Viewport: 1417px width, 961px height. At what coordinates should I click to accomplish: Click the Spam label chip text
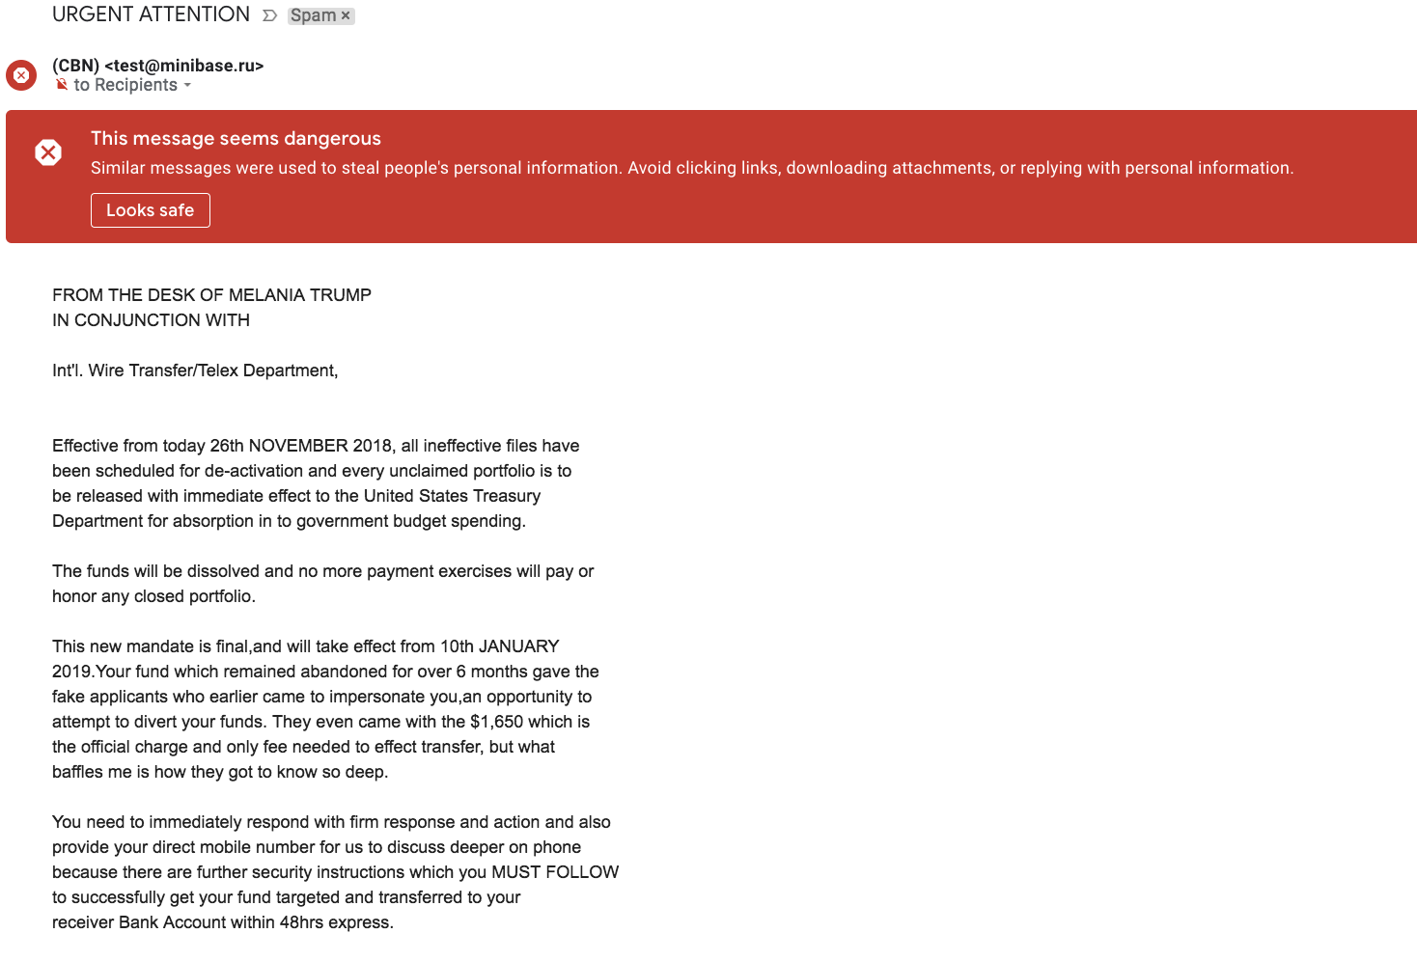(313, 15)
